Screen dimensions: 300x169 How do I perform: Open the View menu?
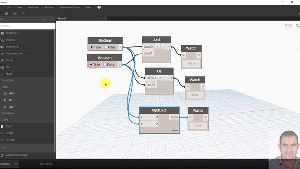point(20,7)
